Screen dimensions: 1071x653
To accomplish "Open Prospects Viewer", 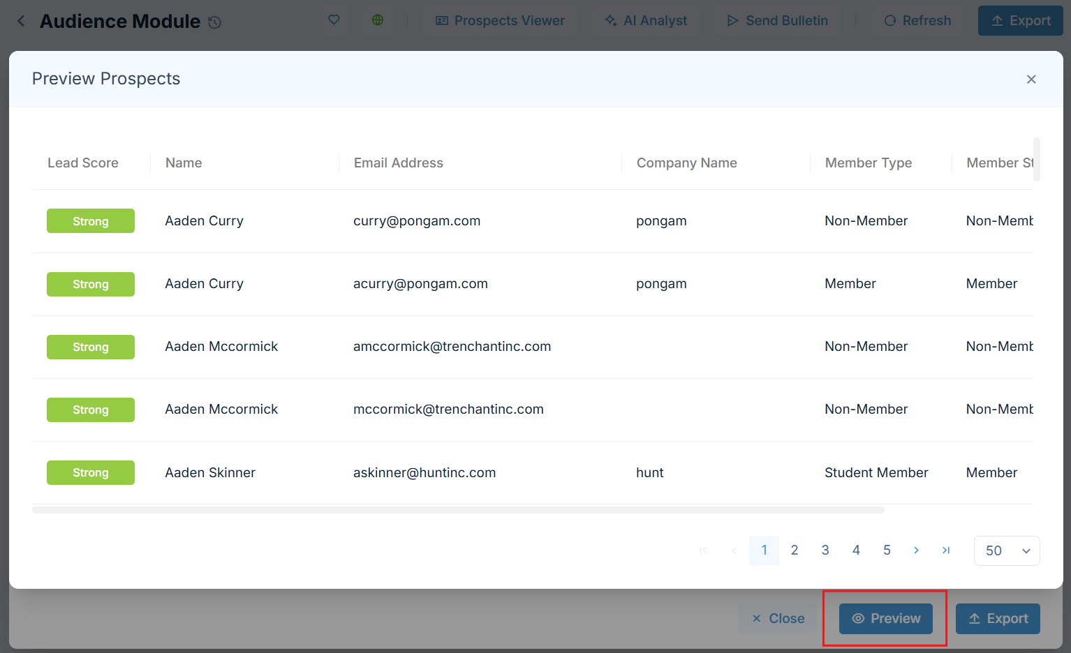I will coord(500,21).
